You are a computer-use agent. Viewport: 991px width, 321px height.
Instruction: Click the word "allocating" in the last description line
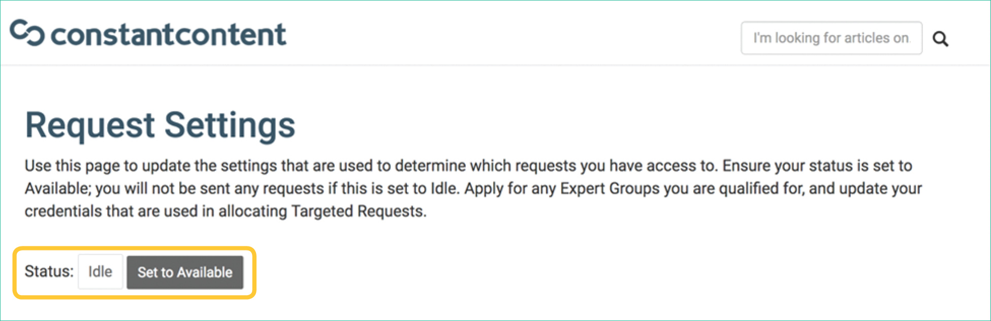tap(252, 211)
